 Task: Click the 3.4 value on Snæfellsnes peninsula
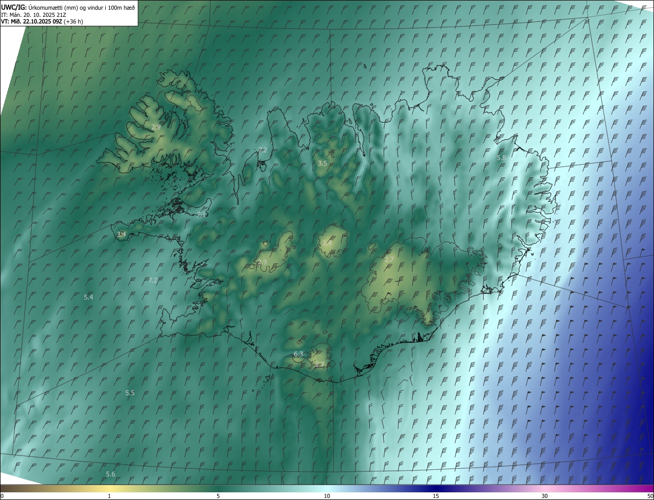pos(121,235)
